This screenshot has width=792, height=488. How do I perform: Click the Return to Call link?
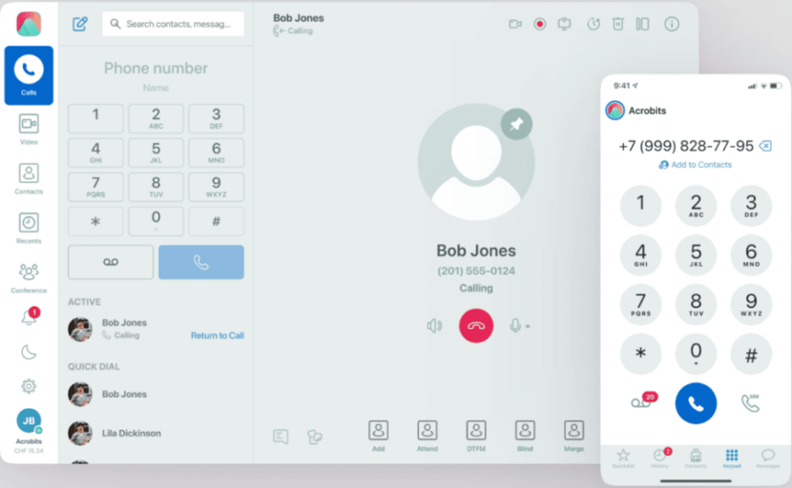[x=217, y=335]
